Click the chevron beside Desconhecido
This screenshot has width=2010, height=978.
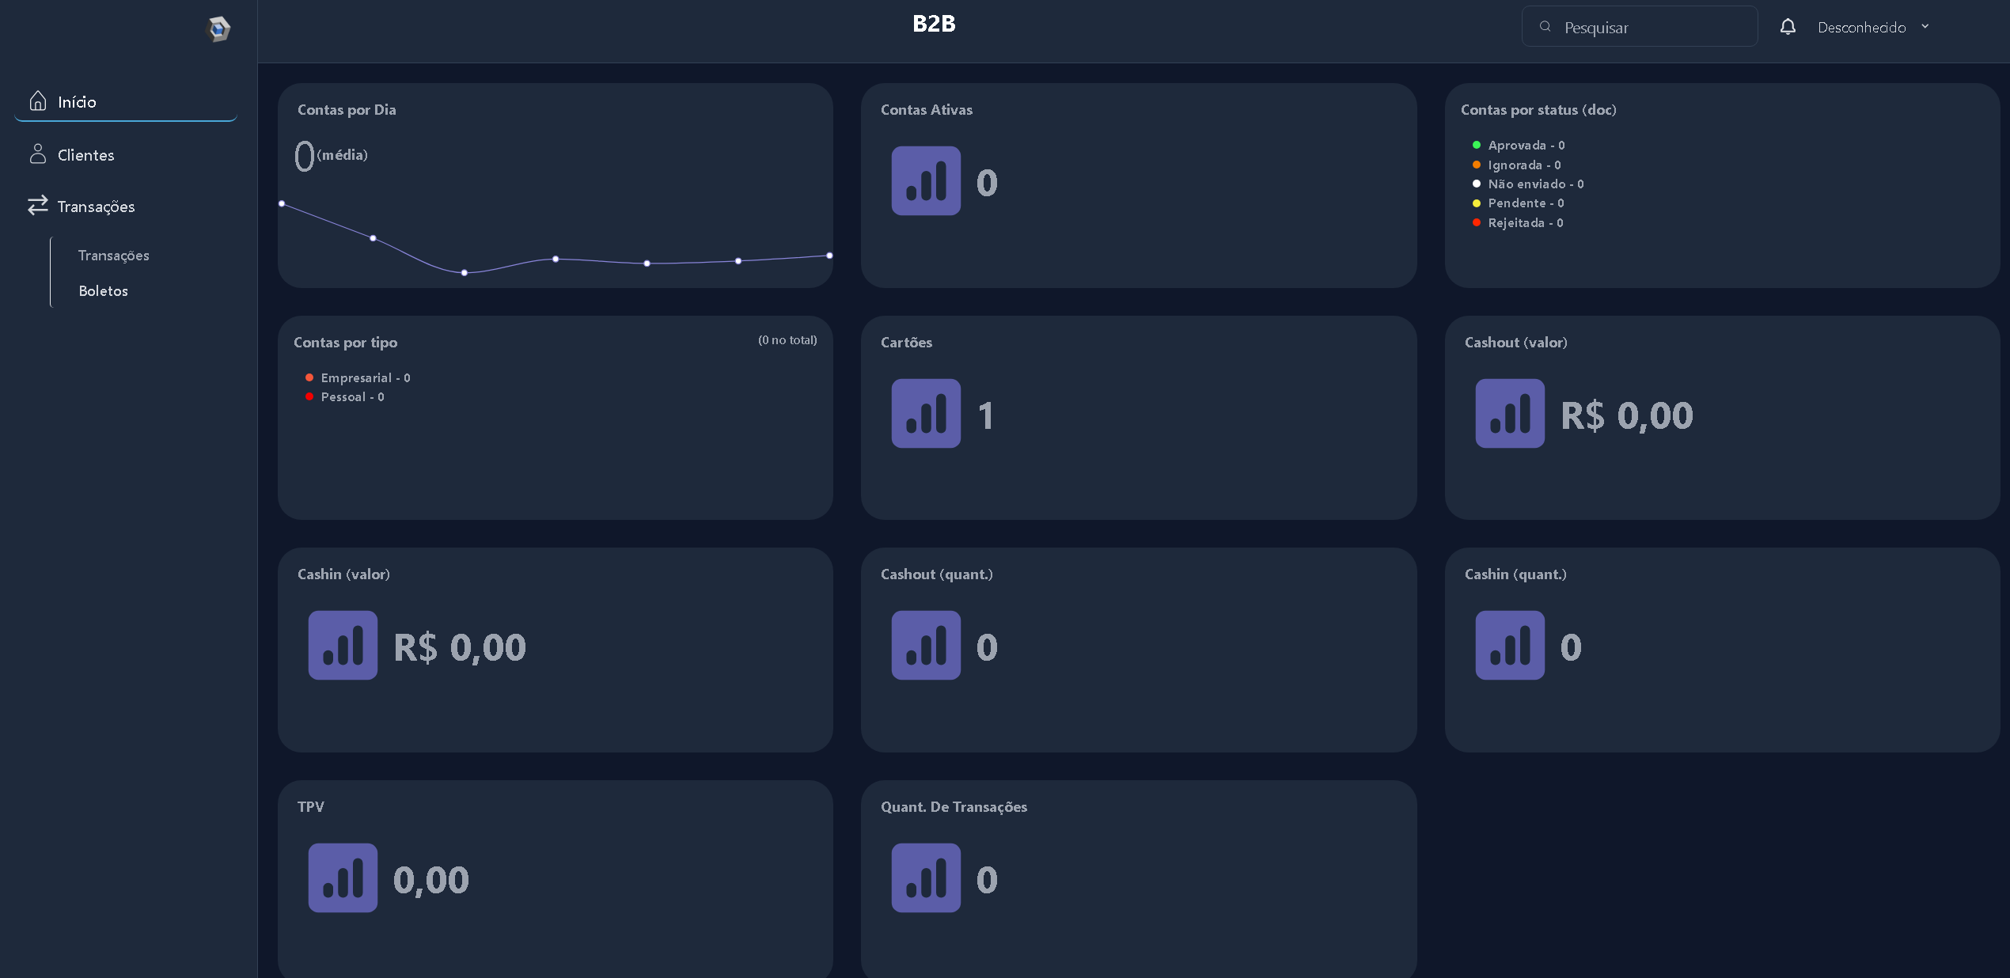coord(1925,27)
